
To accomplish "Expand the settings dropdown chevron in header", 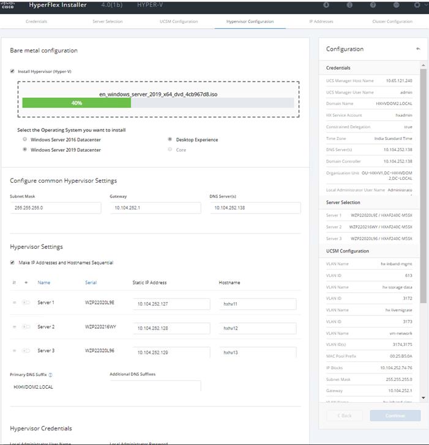I will click(425, 5).
